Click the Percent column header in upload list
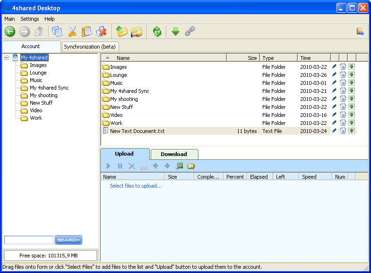371x273 pixels. click(x=235, y=177)
